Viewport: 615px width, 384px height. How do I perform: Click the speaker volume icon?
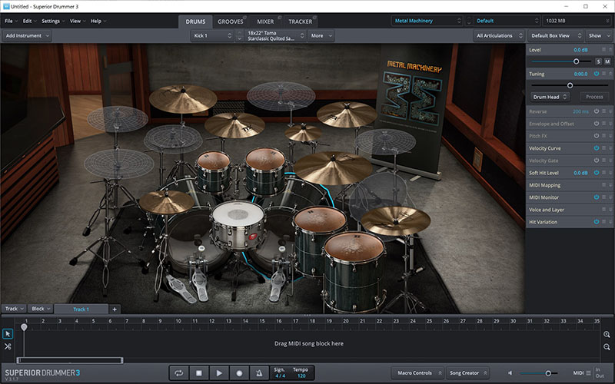510,373
